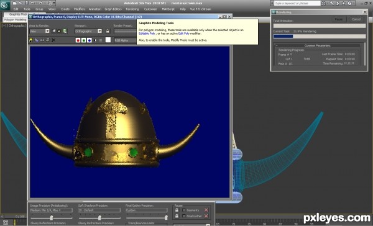The width and height of the screenshot is (373, 226).
Task: Toggle the blue channel button
Action: point(89,40)
